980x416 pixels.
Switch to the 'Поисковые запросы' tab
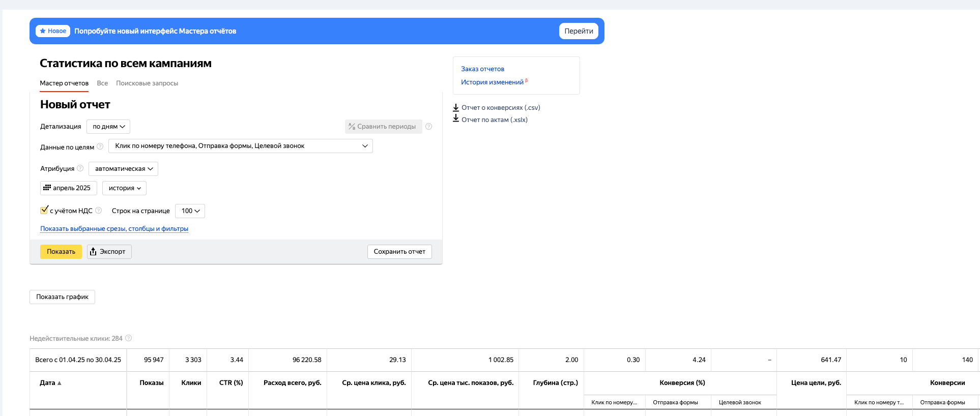point(147,83)
